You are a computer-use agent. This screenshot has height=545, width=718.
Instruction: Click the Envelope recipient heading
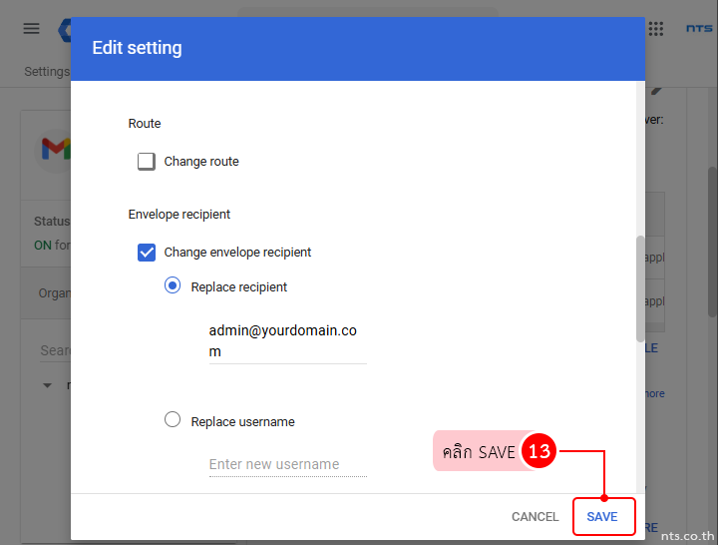[179, 214]
